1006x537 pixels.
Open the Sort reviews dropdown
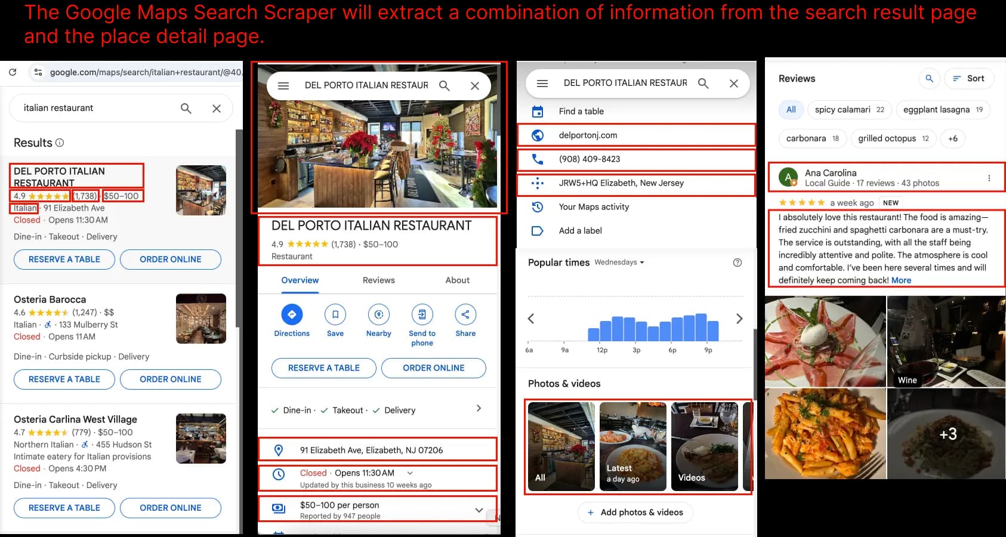(x=970, y=78)
